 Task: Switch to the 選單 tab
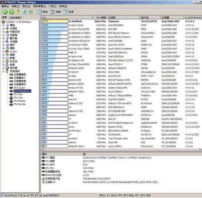point(4,17)
